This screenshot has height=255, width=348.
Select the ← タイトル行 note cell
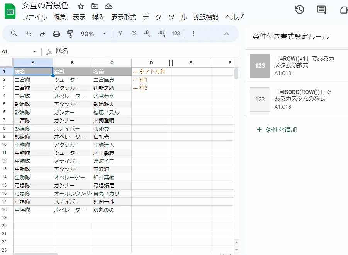tap(151, 72)
